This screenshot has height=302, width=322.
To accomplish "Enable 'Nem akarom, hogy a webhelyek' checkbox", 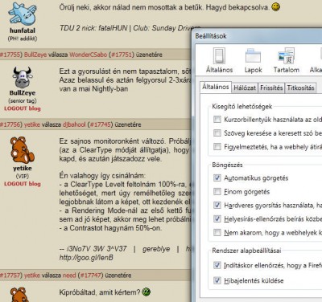I will click(217, 232).
